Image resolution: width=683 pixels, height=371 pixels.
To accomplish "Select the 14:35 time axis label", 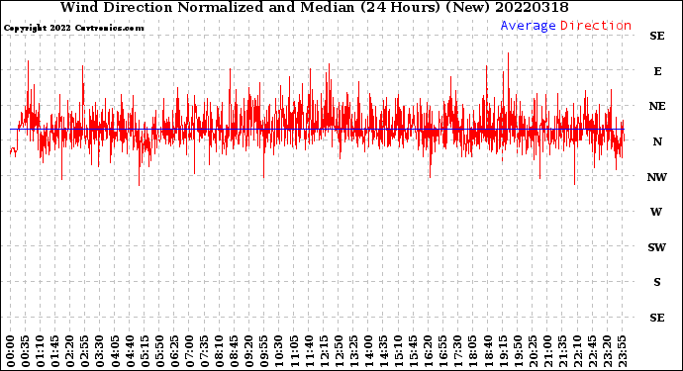I will tap(383, 351).
